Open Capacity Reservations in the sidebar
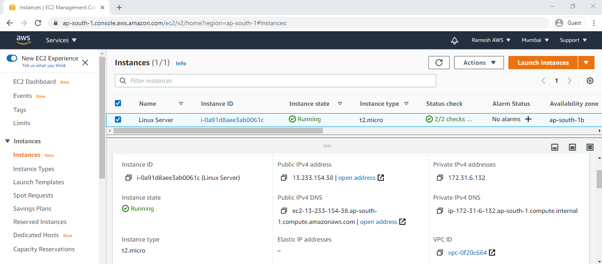This screenshot has width=602, height=264. coord(44,249)
